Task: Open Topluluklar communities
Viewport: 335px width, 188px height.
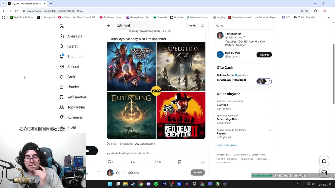Action: pyautogui.click(x=72, y=107)
